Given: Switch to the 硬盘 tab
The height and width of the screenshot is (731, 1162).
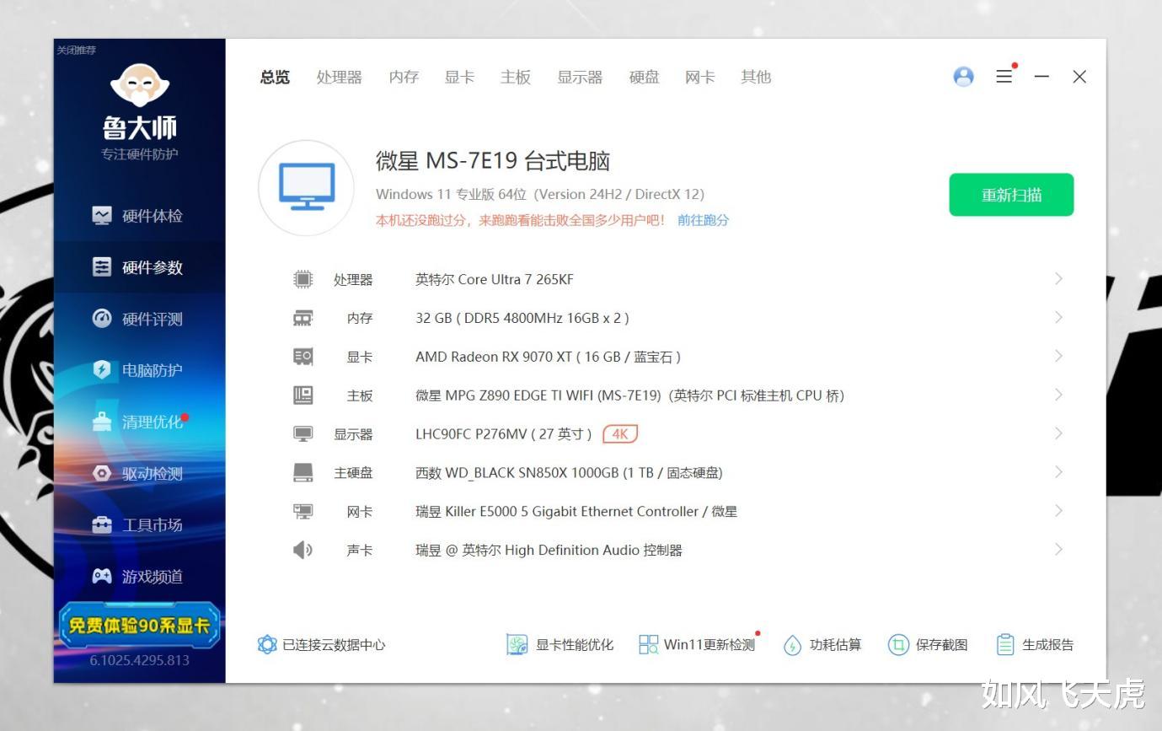Looking at the screenshot, I should pyautogui.click(x=644, y=77).
